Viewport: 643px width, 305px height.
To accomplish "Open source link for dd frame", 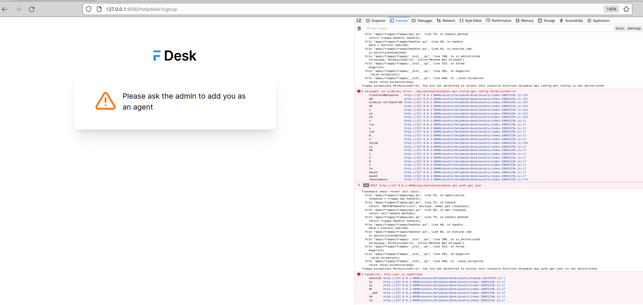I will point(444,297).
